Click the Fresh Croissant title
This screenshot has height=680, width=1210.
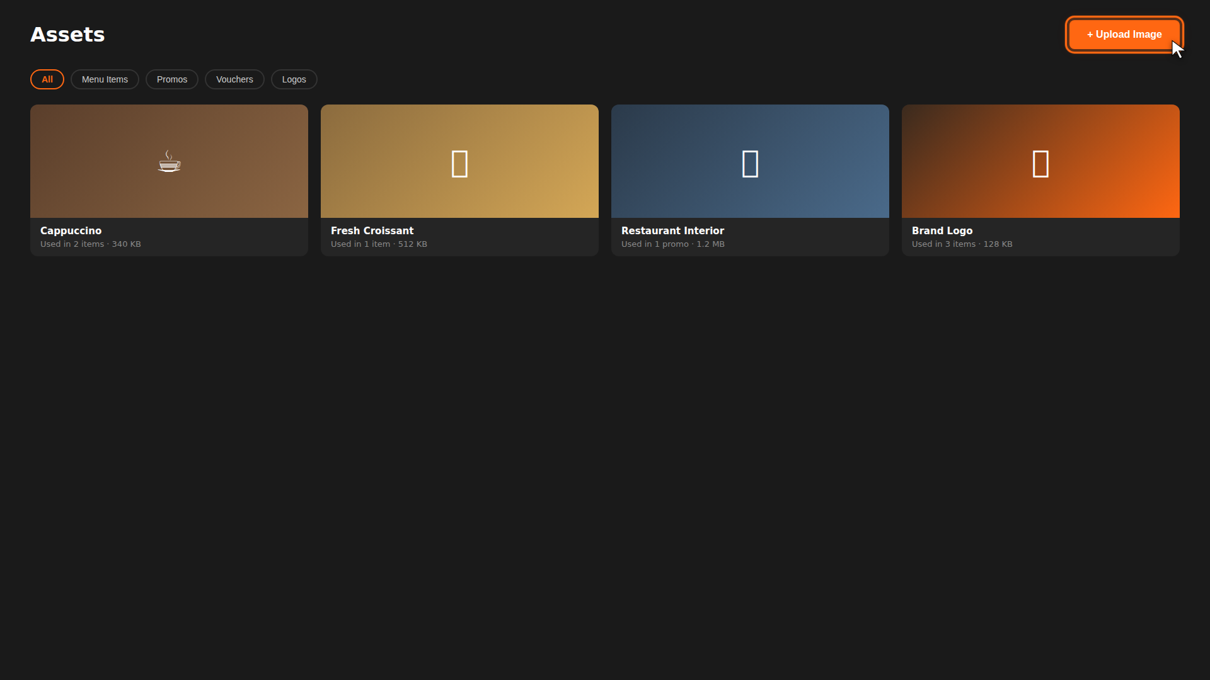tap(372, 231)
